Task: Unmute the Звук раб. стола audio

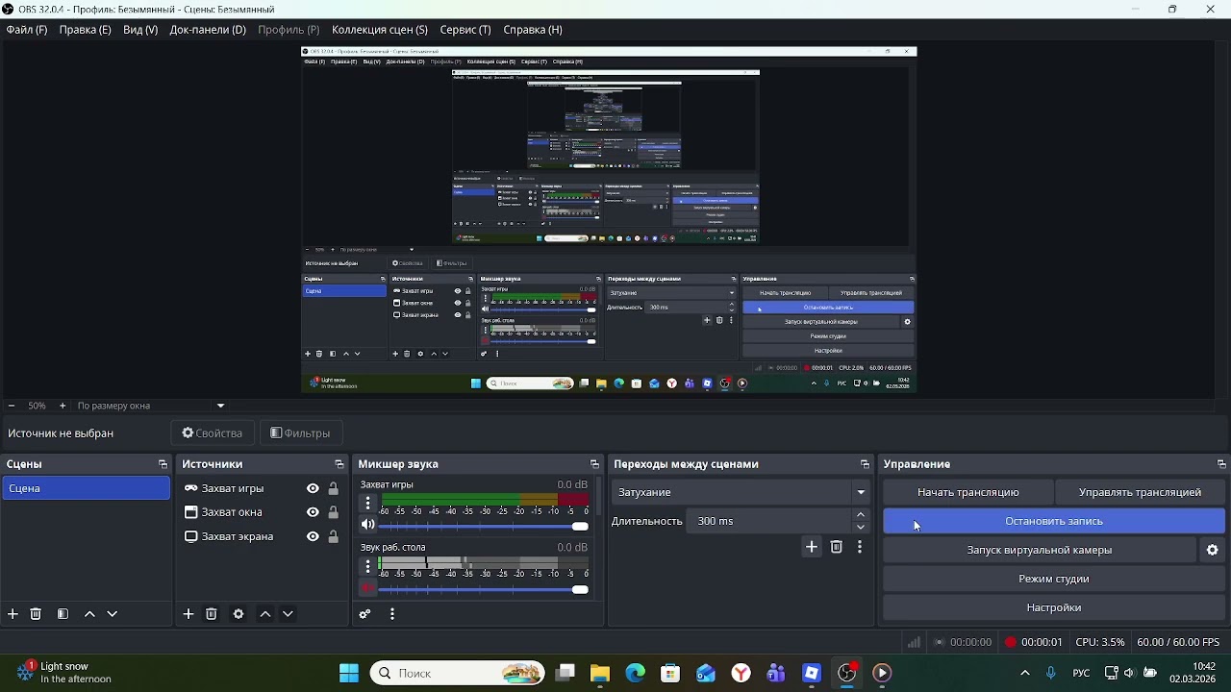Action: [367, 588]
